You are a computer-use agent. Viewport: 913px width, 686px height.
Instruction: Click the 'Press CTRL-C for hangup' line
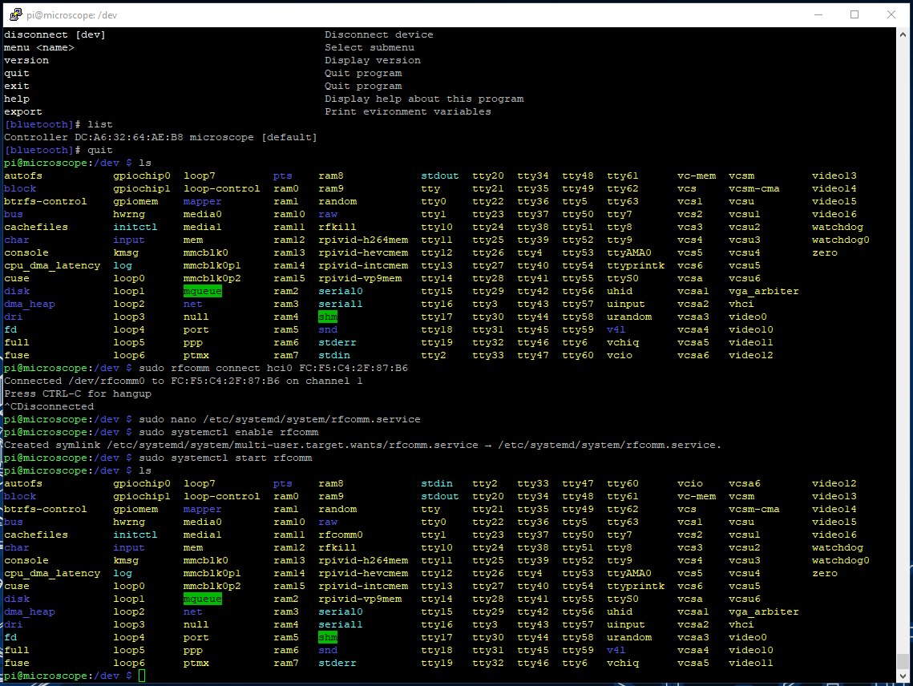[78, 393]
